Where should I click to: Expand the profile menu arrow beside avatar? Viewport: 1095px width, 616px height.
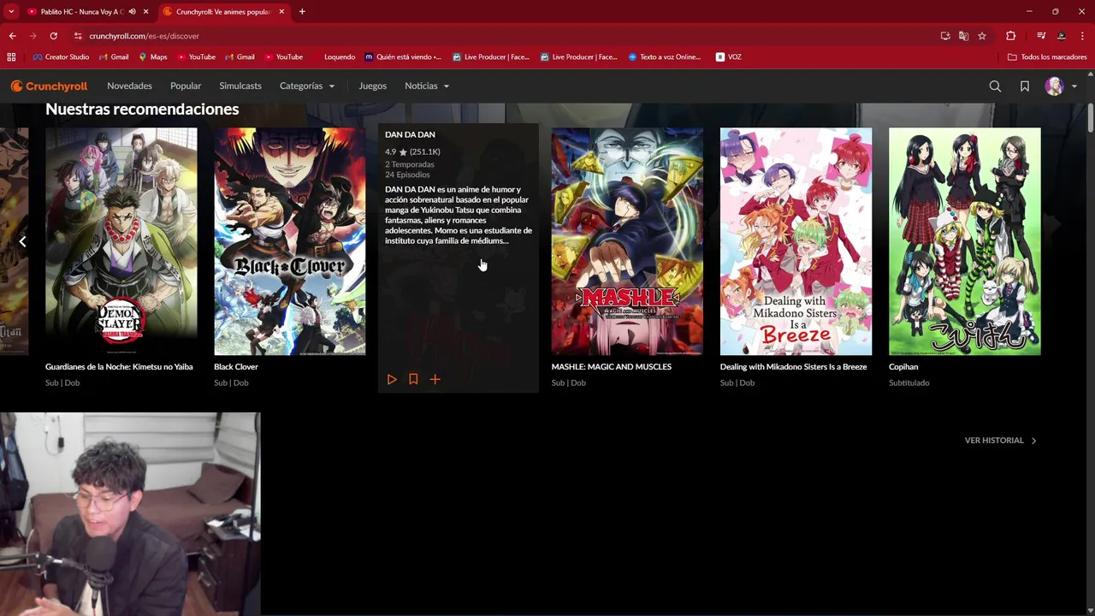point(1074,86)
